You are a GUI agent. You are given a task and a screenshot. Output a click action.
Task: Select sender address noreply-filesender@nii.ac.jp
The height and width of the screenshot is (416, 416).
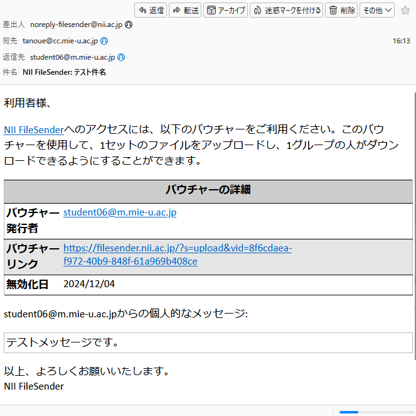pos(76,25)
